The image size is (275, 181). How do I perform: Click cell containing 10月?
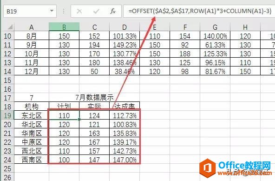[x=32, y=54]
